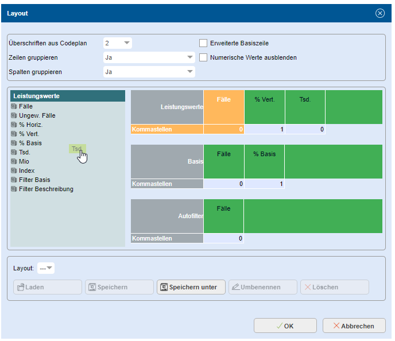
Task: Click the icon next to Ungew. Fälle
Action: 14,116
